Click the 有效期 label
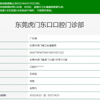The image size is (100, 100). pyautogui.click(x=3, y=95)
